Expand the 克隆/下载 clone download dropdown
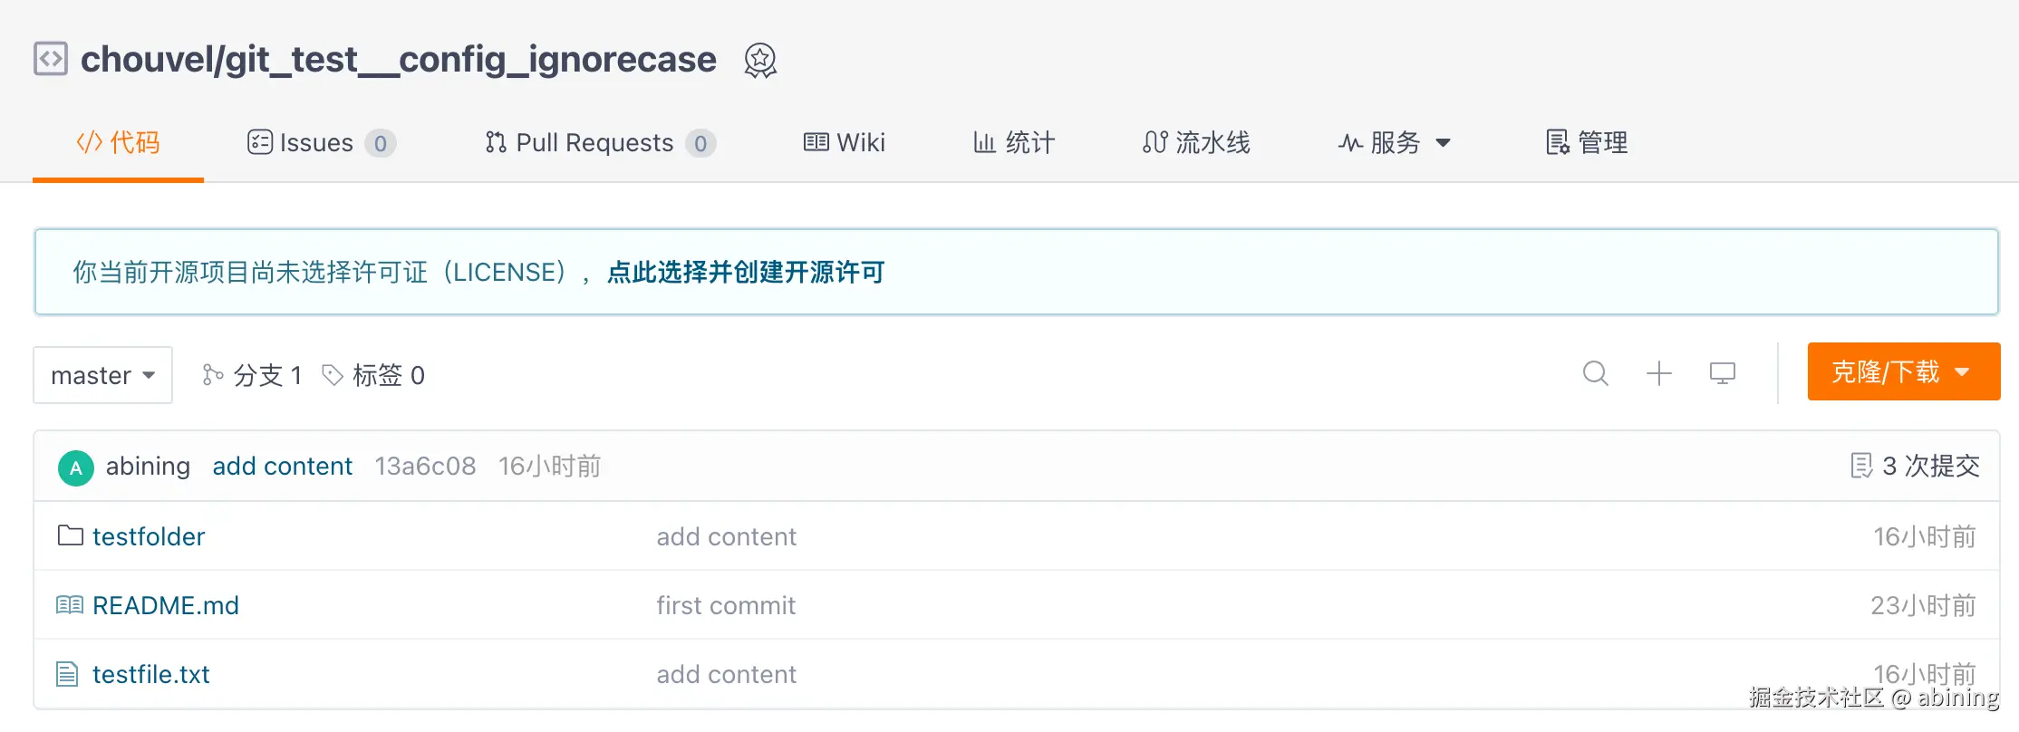Screen dimensions: 2019x732 click(x=1903, y=371)
